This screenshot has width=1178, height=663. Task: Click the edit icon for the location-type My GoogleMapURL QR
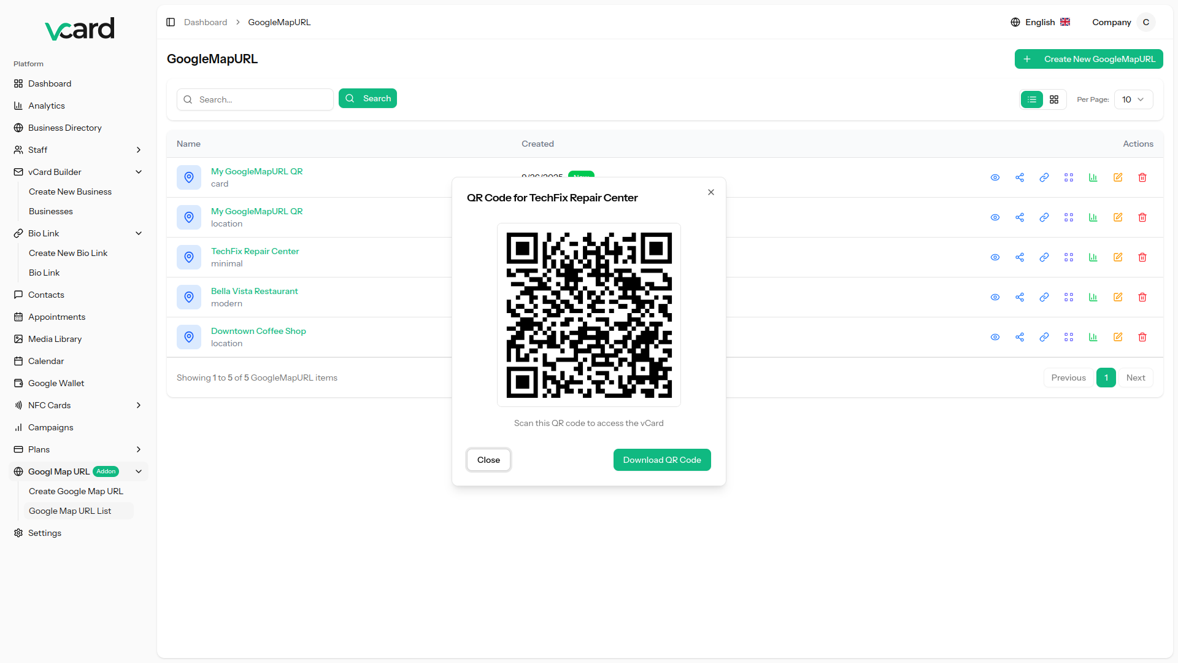pyautogui.click(x=1118, y=217)
